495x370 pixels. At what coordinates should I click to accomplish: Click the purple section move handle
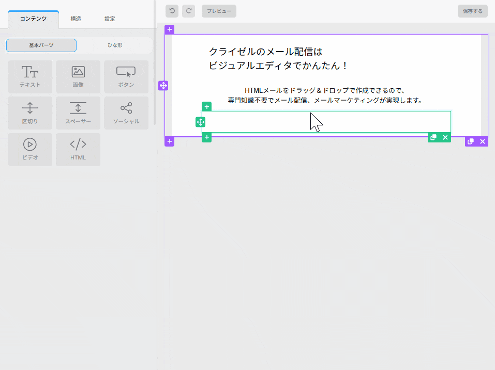163,85
